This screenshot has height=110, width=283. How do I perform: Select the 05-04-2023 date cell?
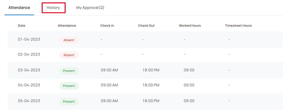click(29, 101)
